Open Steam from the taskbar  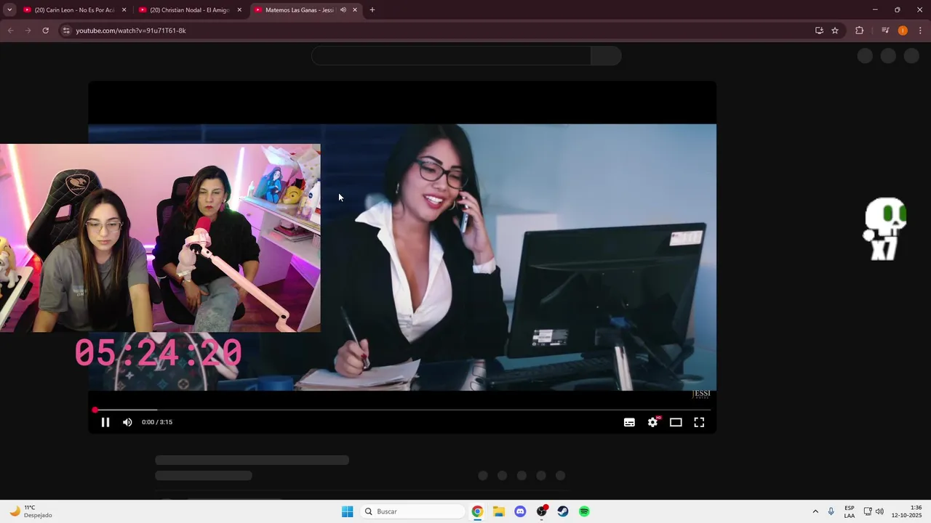click(x=563, y=511)
